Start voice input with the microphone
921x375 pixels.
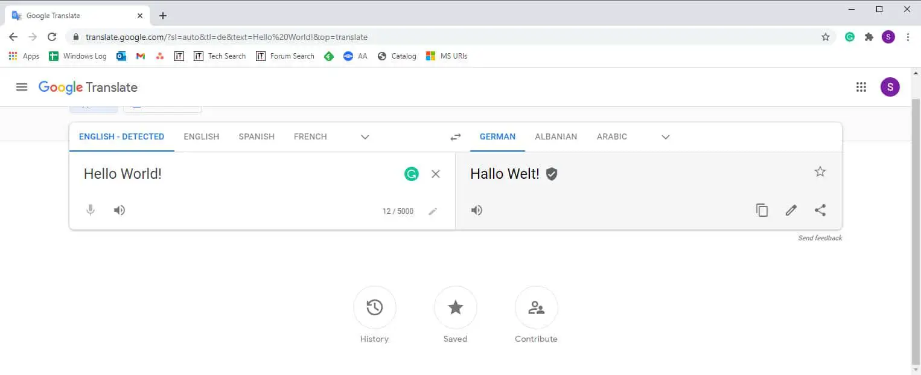point(91,210)
